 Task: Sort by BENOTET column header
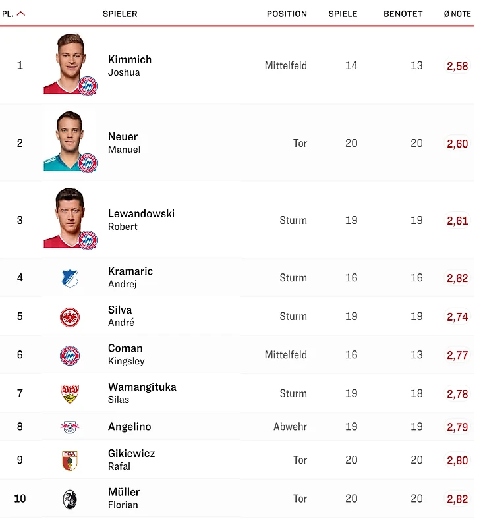403,14
